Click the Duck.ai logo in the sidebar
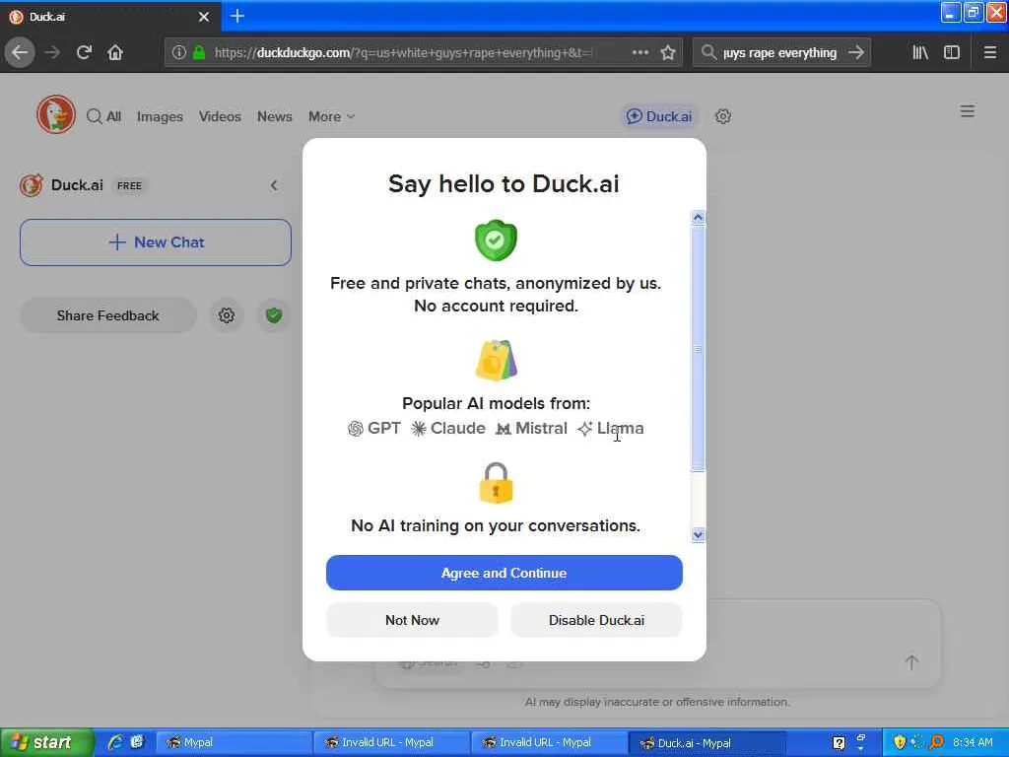The image size is (1009, 757). 32,185
